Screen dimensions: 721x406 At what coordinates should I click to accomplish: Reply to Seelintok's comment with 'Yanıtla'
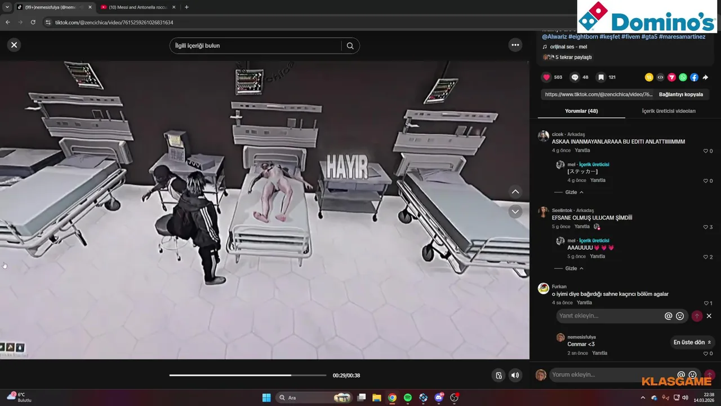[x=582, y=227]
